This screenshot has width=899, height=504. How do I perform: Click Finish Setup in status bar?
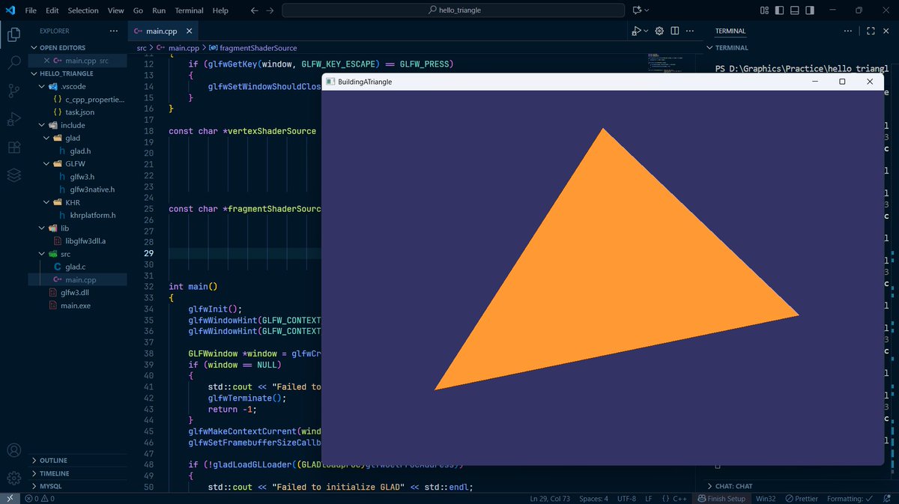coord(721,498)
